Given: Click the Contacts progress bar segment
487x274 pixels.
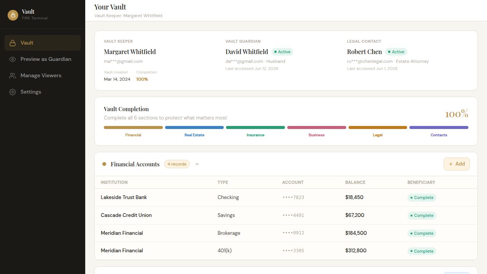Looking at the screenshot, I should click(x=439, y=127).
